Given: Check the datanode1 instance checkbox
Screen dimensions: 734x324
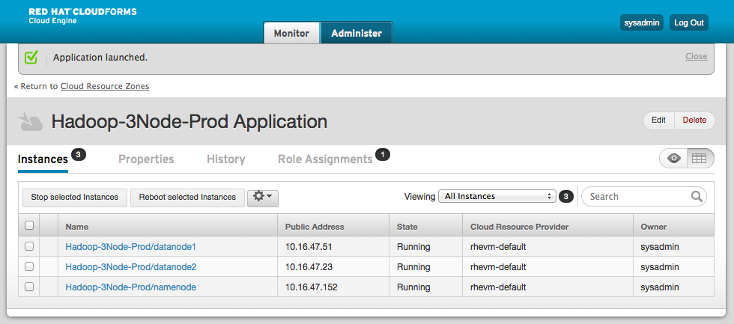Looking at the screenshot, I should pos(29,246).
